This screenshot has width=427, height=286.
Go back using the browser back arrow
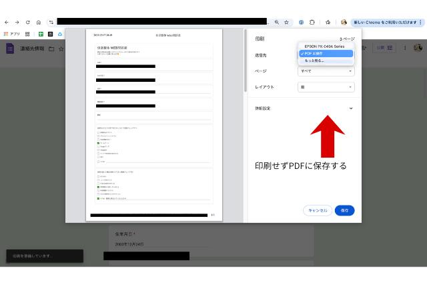(7, 22)
